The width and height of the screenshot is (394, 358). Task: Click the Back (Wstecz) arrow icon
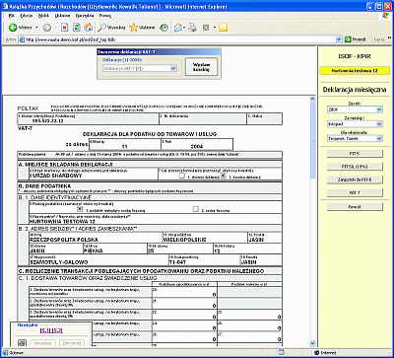click(x=13, y=28)
